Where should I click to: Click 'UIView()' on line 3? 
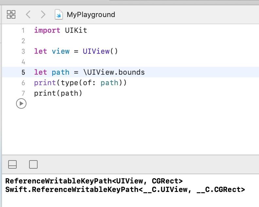(x=100, y=51)
